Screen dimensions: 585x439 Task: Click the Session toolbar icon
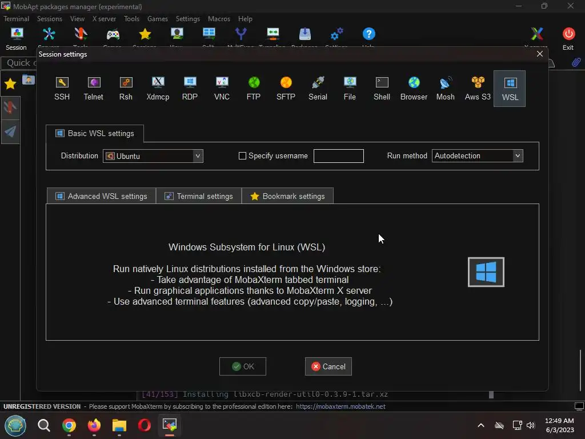coord(17,39)
